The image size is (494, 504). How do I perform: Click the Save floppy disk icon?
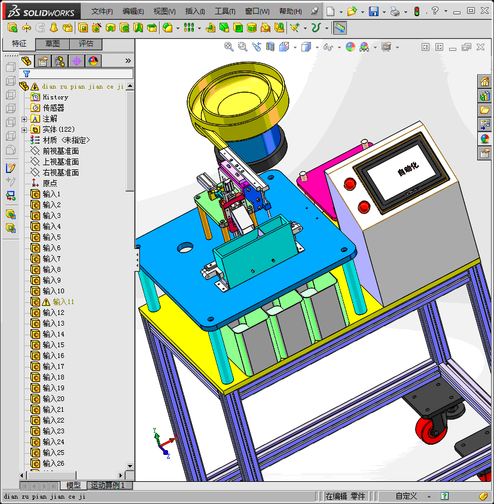coord(374,11)
